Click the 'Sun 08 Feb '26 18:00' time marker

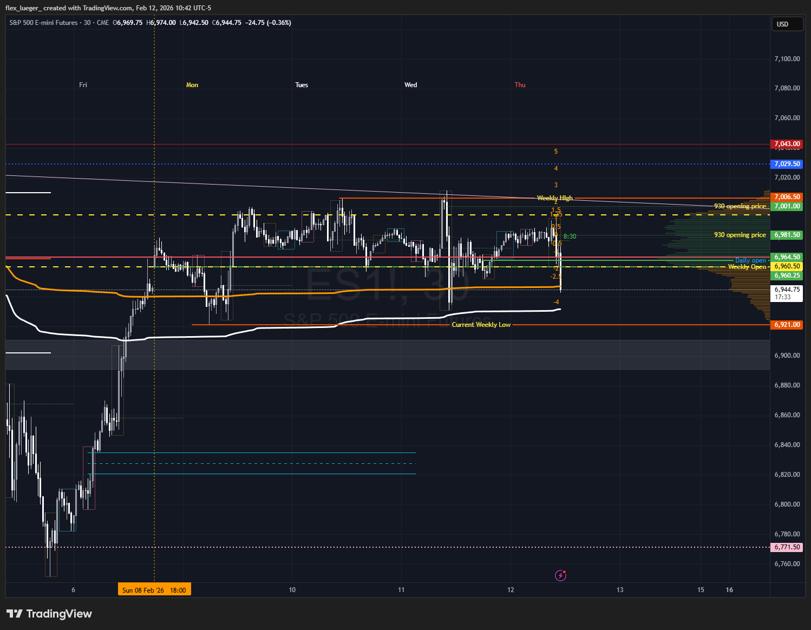point(154,590)
